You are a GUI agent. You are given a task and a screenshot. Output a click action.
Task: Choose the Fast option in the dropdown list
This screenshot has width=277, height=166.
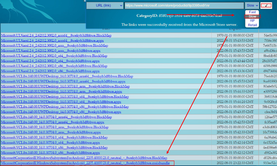pyautogui.click(x=252, y=12)
